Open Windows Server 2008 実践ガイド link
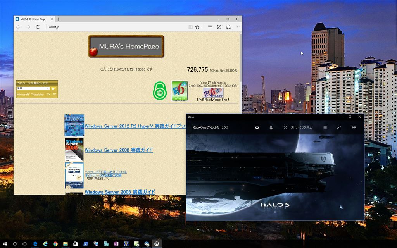This screenshot has height=248, width=397. point(119,150)
